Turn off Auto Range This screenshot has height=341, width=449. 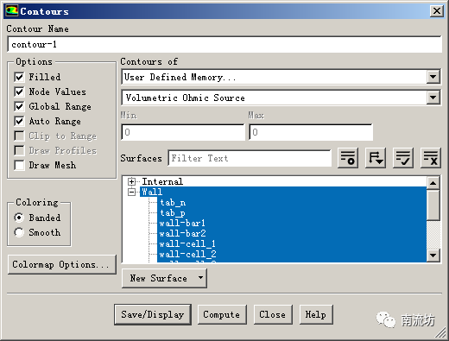pyautogui.click(x=19, y=121)
